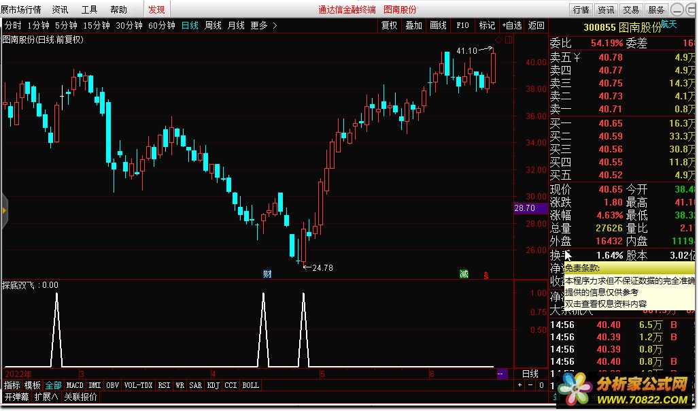Select the 60分钟 period
Screen dimensions: 699x411
[x=161, y=25]
